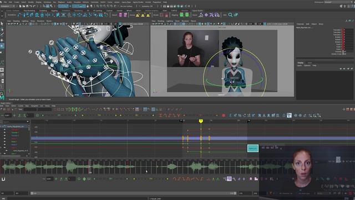This screenshot has width=355, height=200.
Task: Switch to the Display tab in the Layer Editor
Action: [301, 63]
